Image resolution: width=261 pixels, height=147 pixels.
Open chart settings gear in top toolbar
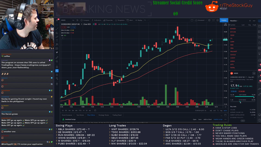point(209,20)
